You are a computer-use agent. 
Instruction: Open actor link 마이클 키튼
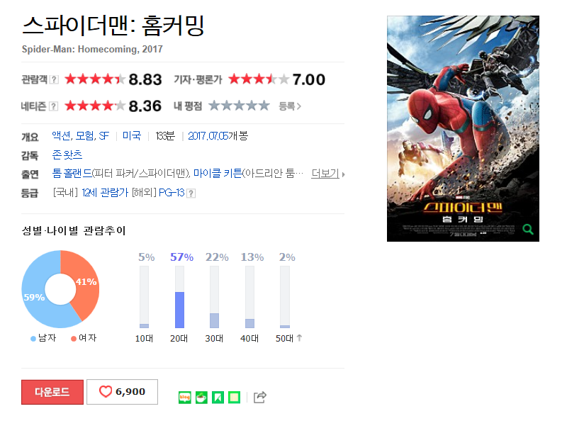218,174
